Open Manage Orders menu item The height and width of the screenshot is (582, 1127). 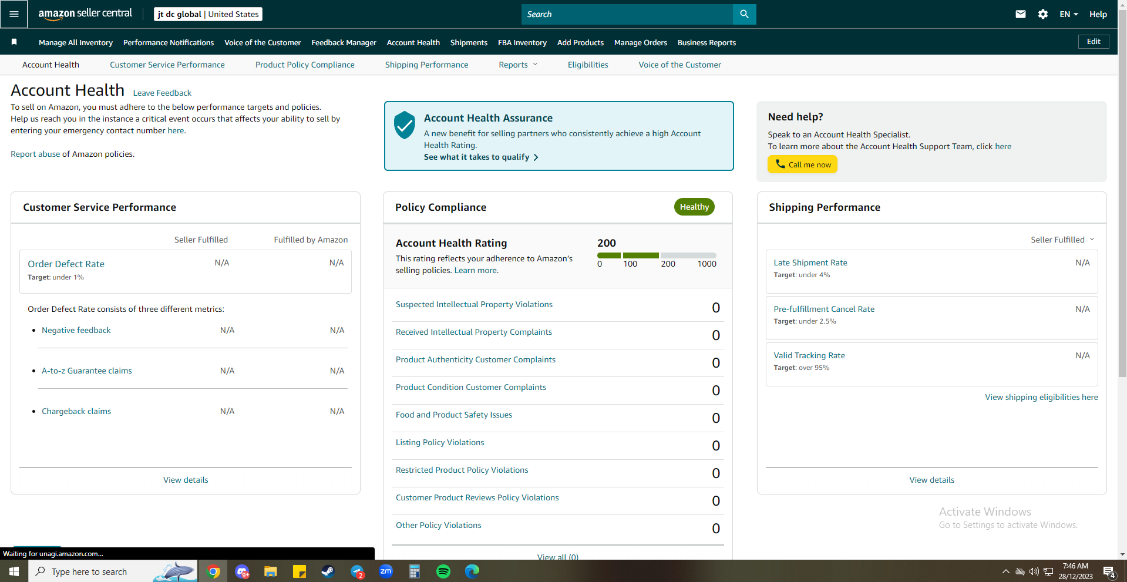pos(641,42)
